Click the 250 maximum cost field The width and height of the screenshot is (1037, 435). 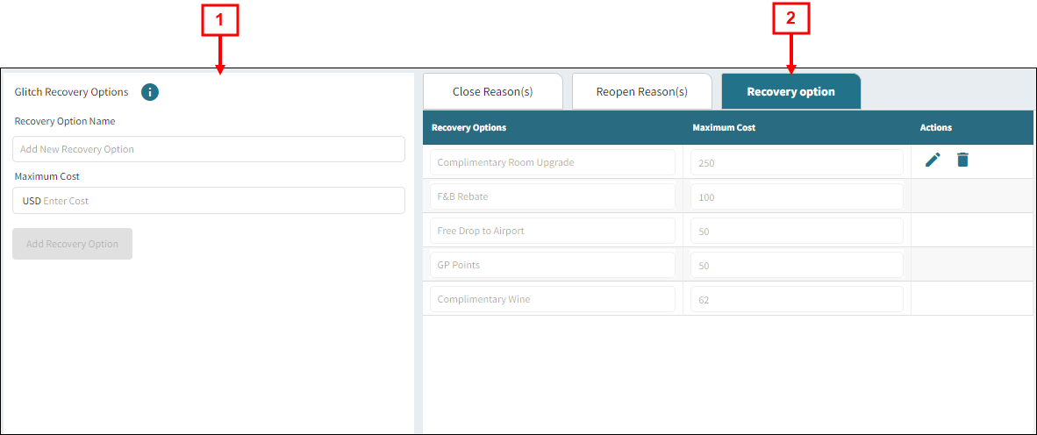click(x=797, y=162)
